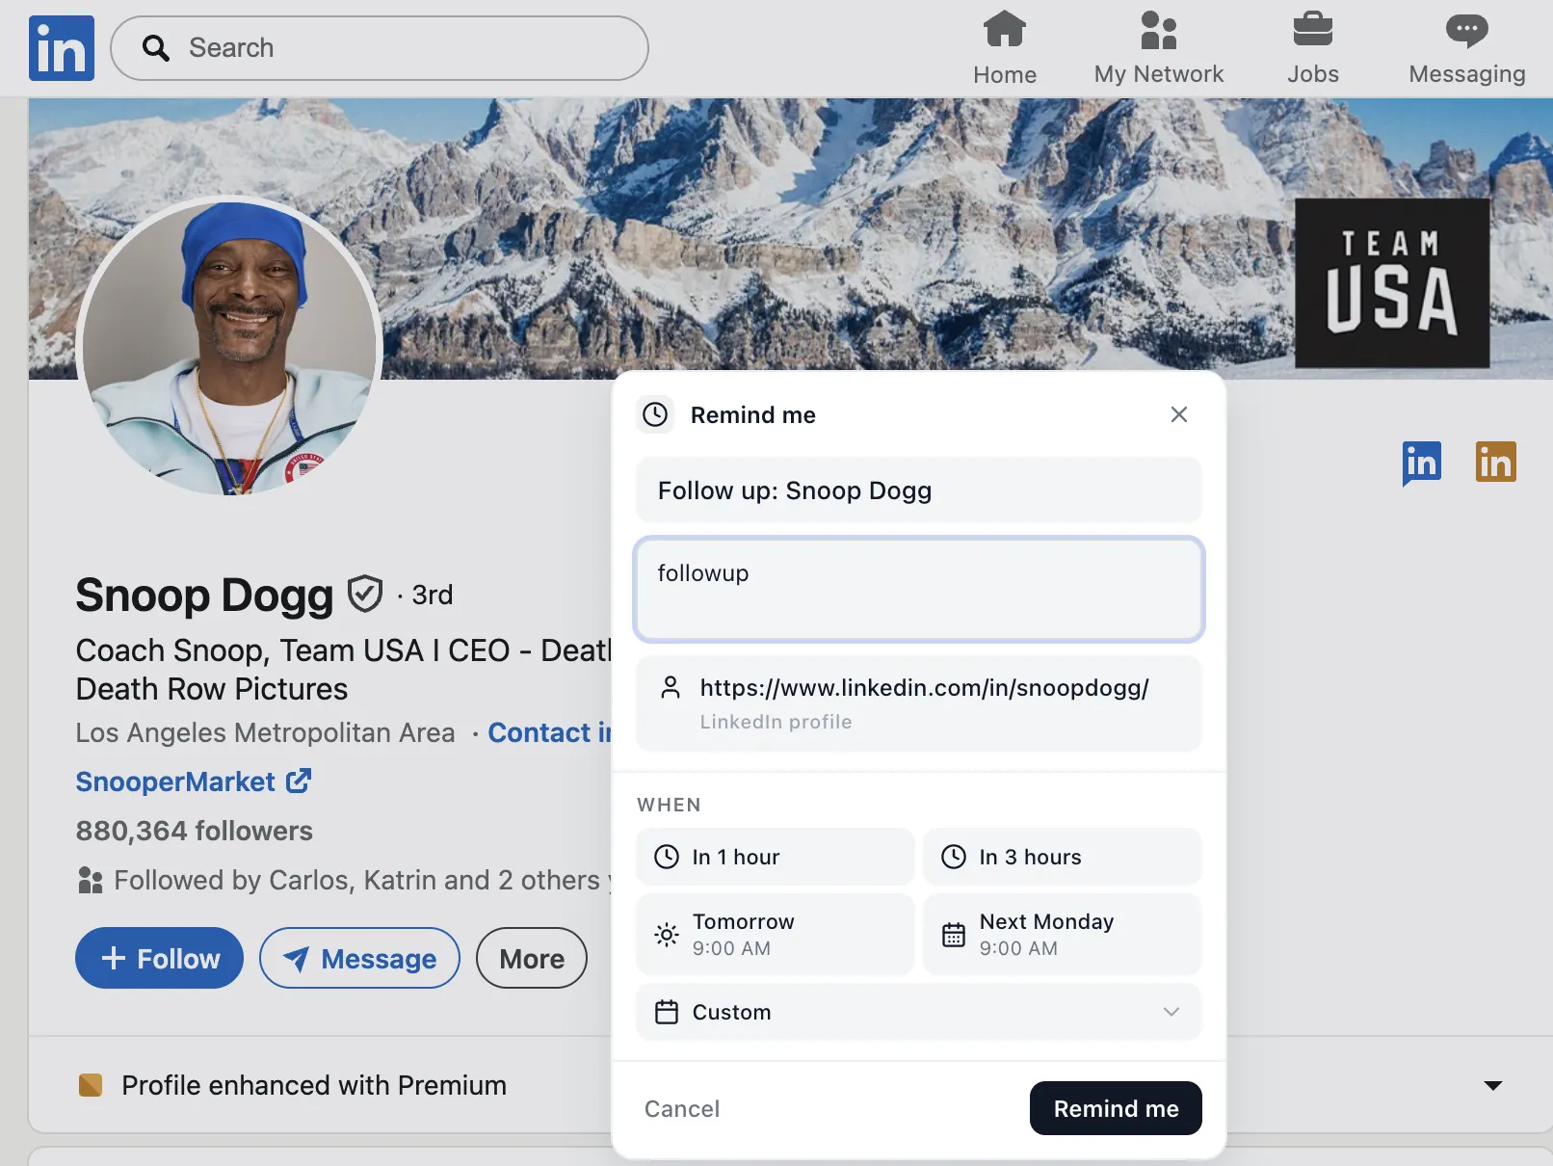
Task: Edit the reminder title Follow up: Snoop Dogg
Action: (919, 490)
